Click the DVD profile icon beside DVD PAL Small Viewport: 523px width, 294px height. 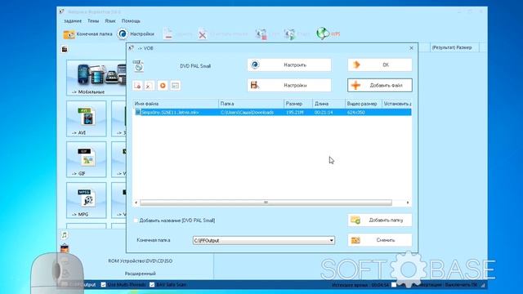(138, 66)
